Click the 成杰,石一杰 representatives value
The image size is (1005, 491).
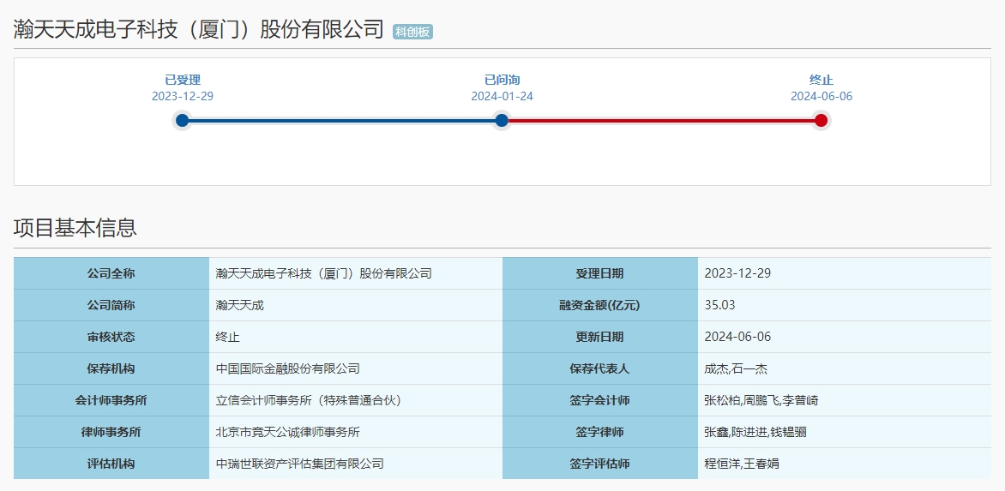click(736, 368)
